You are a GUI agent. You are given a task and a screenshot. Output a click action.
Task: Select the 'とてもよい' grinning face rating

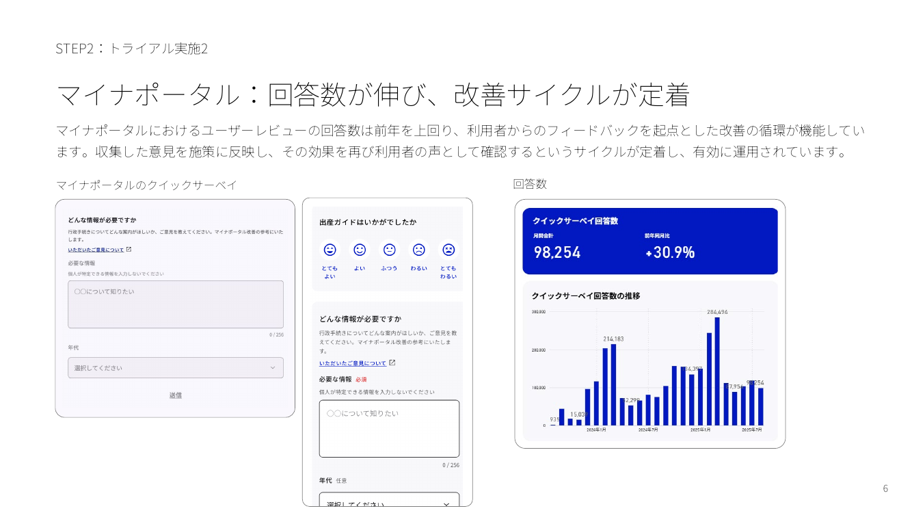coord(330,250)
